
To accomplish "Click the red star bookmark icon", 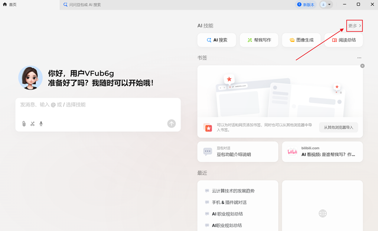I will 208,128.
